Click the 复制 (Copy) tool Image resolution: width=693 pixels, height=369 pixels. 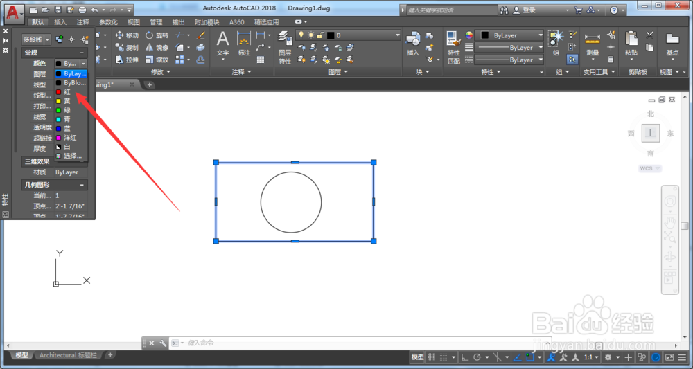click(127, 47)
